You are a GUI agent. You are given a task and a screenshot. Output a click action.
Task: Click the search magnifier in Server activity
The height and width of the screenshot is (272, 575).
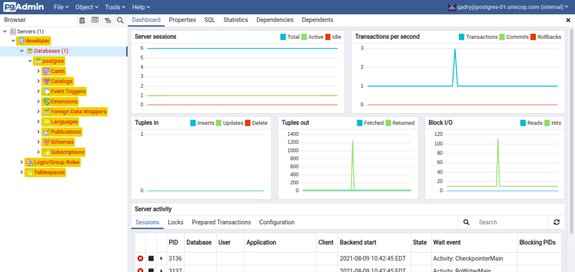click(x=467, y=222)
